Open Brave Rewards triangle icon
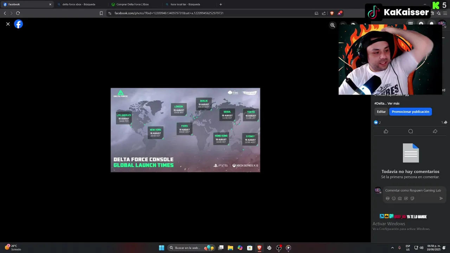The image size is (450, 253). [x=340, y=13]
